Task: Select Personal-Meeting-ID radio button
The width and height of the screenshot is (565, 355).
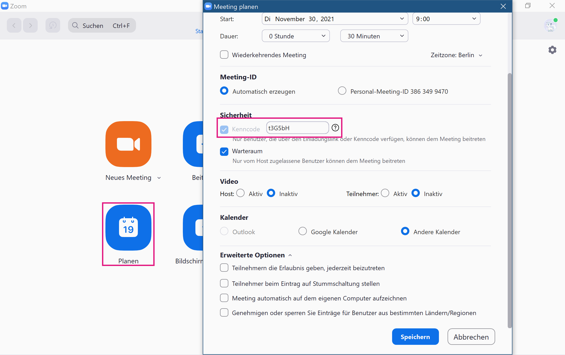Action: pos(342,91)
